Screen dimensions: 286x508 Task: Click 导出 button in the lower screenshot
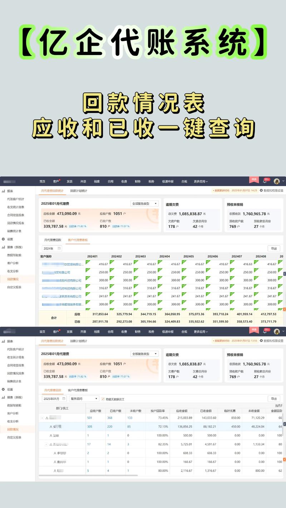[274, 399]
